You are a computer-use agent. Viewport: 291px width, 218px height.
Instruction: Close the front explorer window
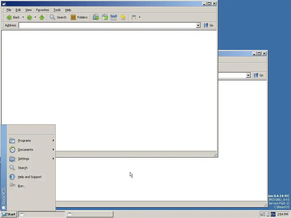pos(214,3)
